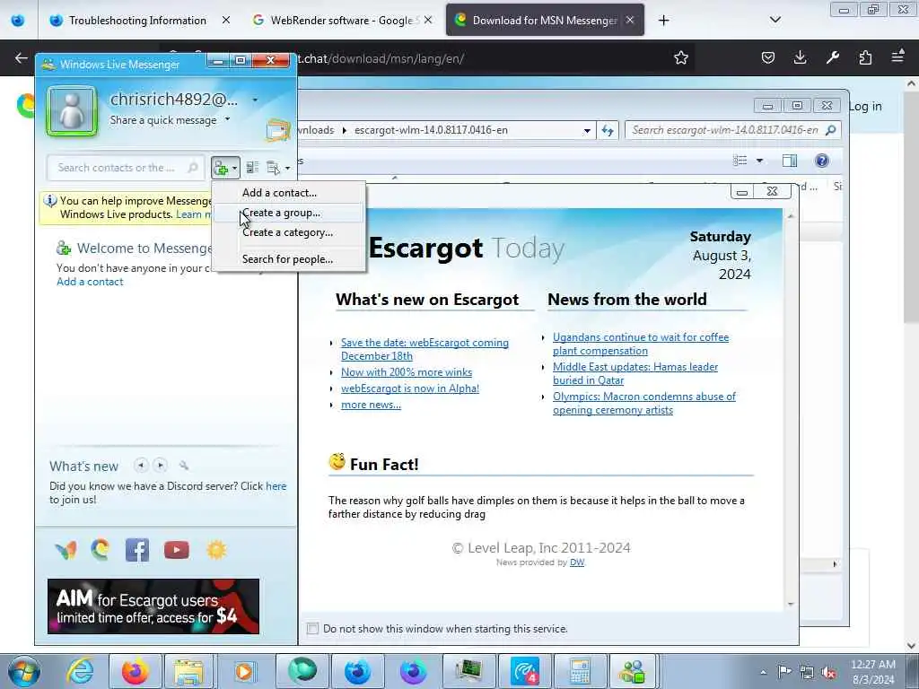Click the contact list layout icon in Messenger
The image size is (919, 689).
click(x=252, y=168)
